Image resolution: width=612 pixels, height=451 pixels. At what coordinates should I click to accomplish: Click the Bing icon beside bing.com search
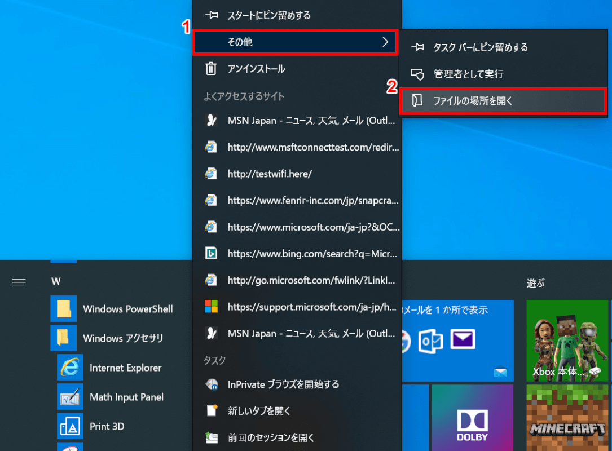(211, 254)
